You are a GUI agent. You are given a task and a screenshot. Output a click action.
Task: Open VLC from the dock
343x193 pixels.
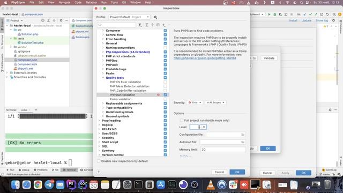click(211, 185)
